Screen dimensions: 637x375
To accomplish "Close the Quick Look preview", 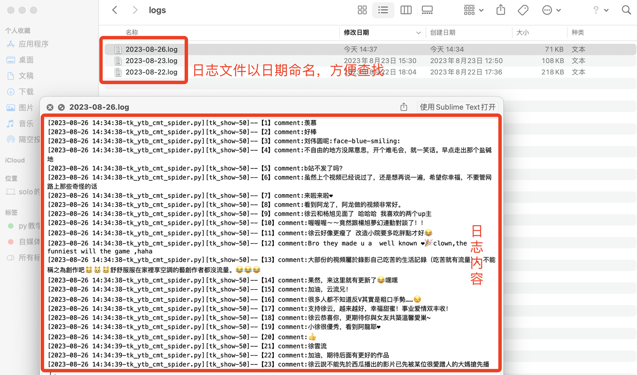I will coord(50,107).
